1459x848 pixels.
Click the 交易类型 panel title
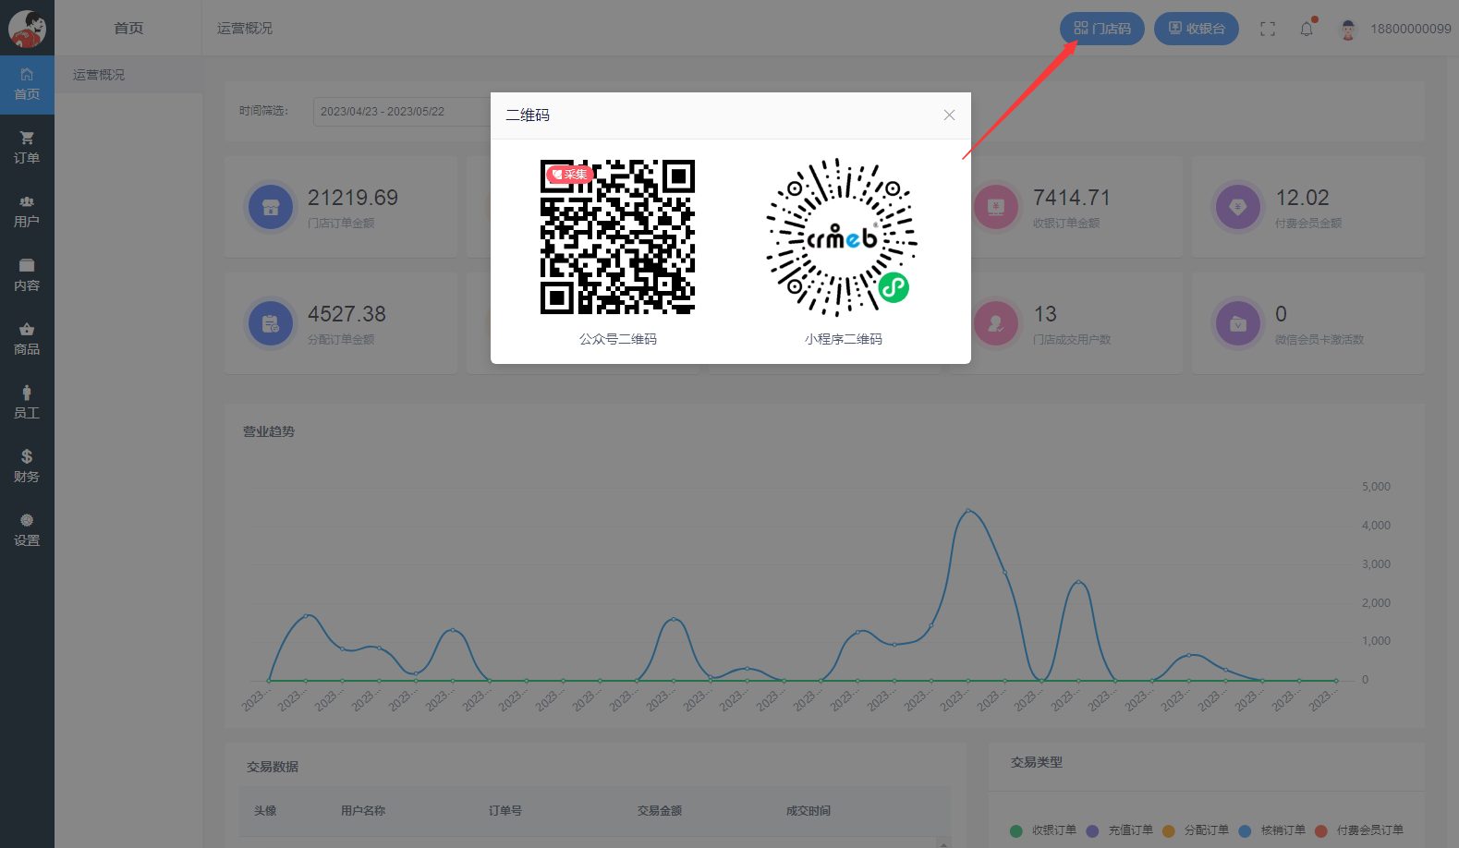[1037, 762]
